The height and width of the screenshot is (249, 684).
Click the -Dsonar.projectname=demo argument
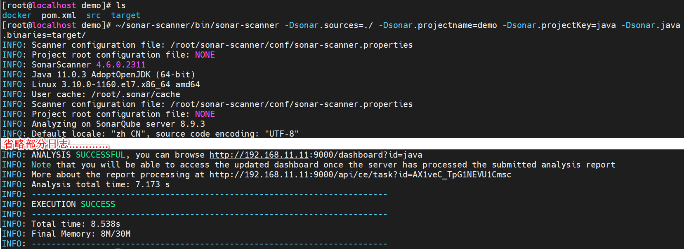pos(437,25)
